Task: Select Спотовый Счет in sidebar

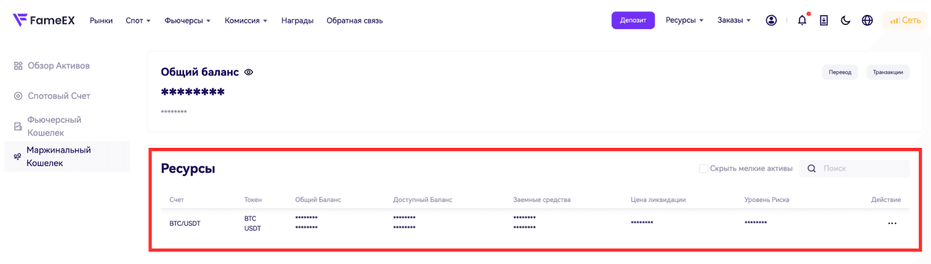Action: click(59, 96)
